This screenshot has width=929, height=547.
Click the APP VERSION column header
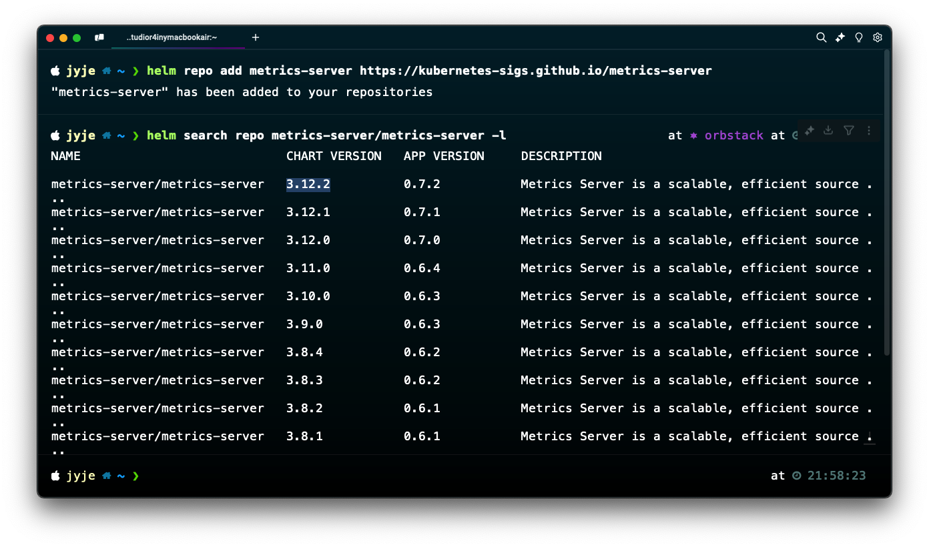point(444,156)
